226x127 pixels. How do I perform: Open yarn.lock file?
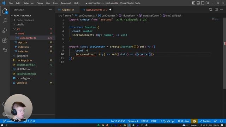(x=32, y=83)
